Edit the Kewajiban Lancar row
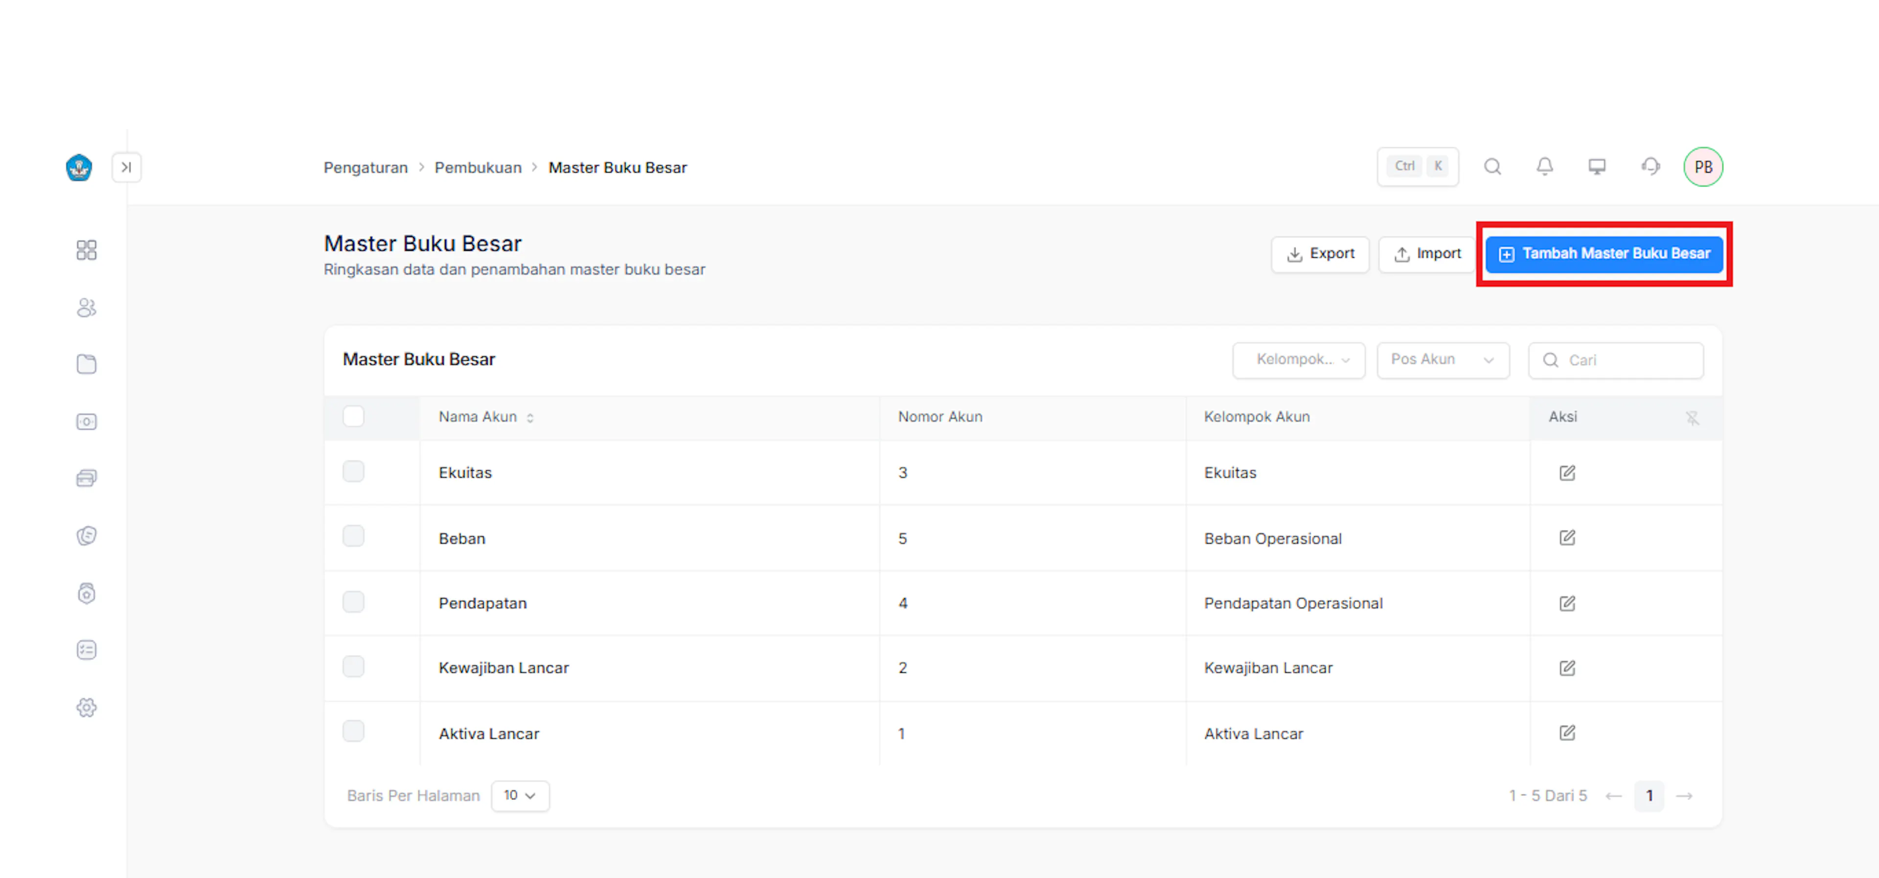1879x878 pixels. point(1567,668)
